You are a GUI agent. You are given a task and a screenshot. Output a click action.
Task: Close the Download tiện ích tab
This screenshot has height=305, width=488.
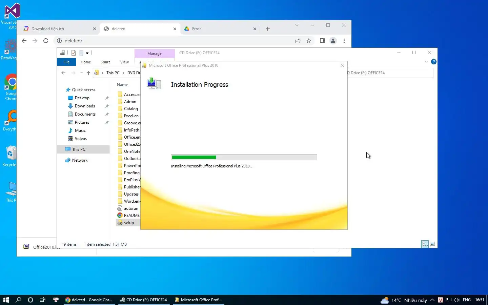[95, 29]
